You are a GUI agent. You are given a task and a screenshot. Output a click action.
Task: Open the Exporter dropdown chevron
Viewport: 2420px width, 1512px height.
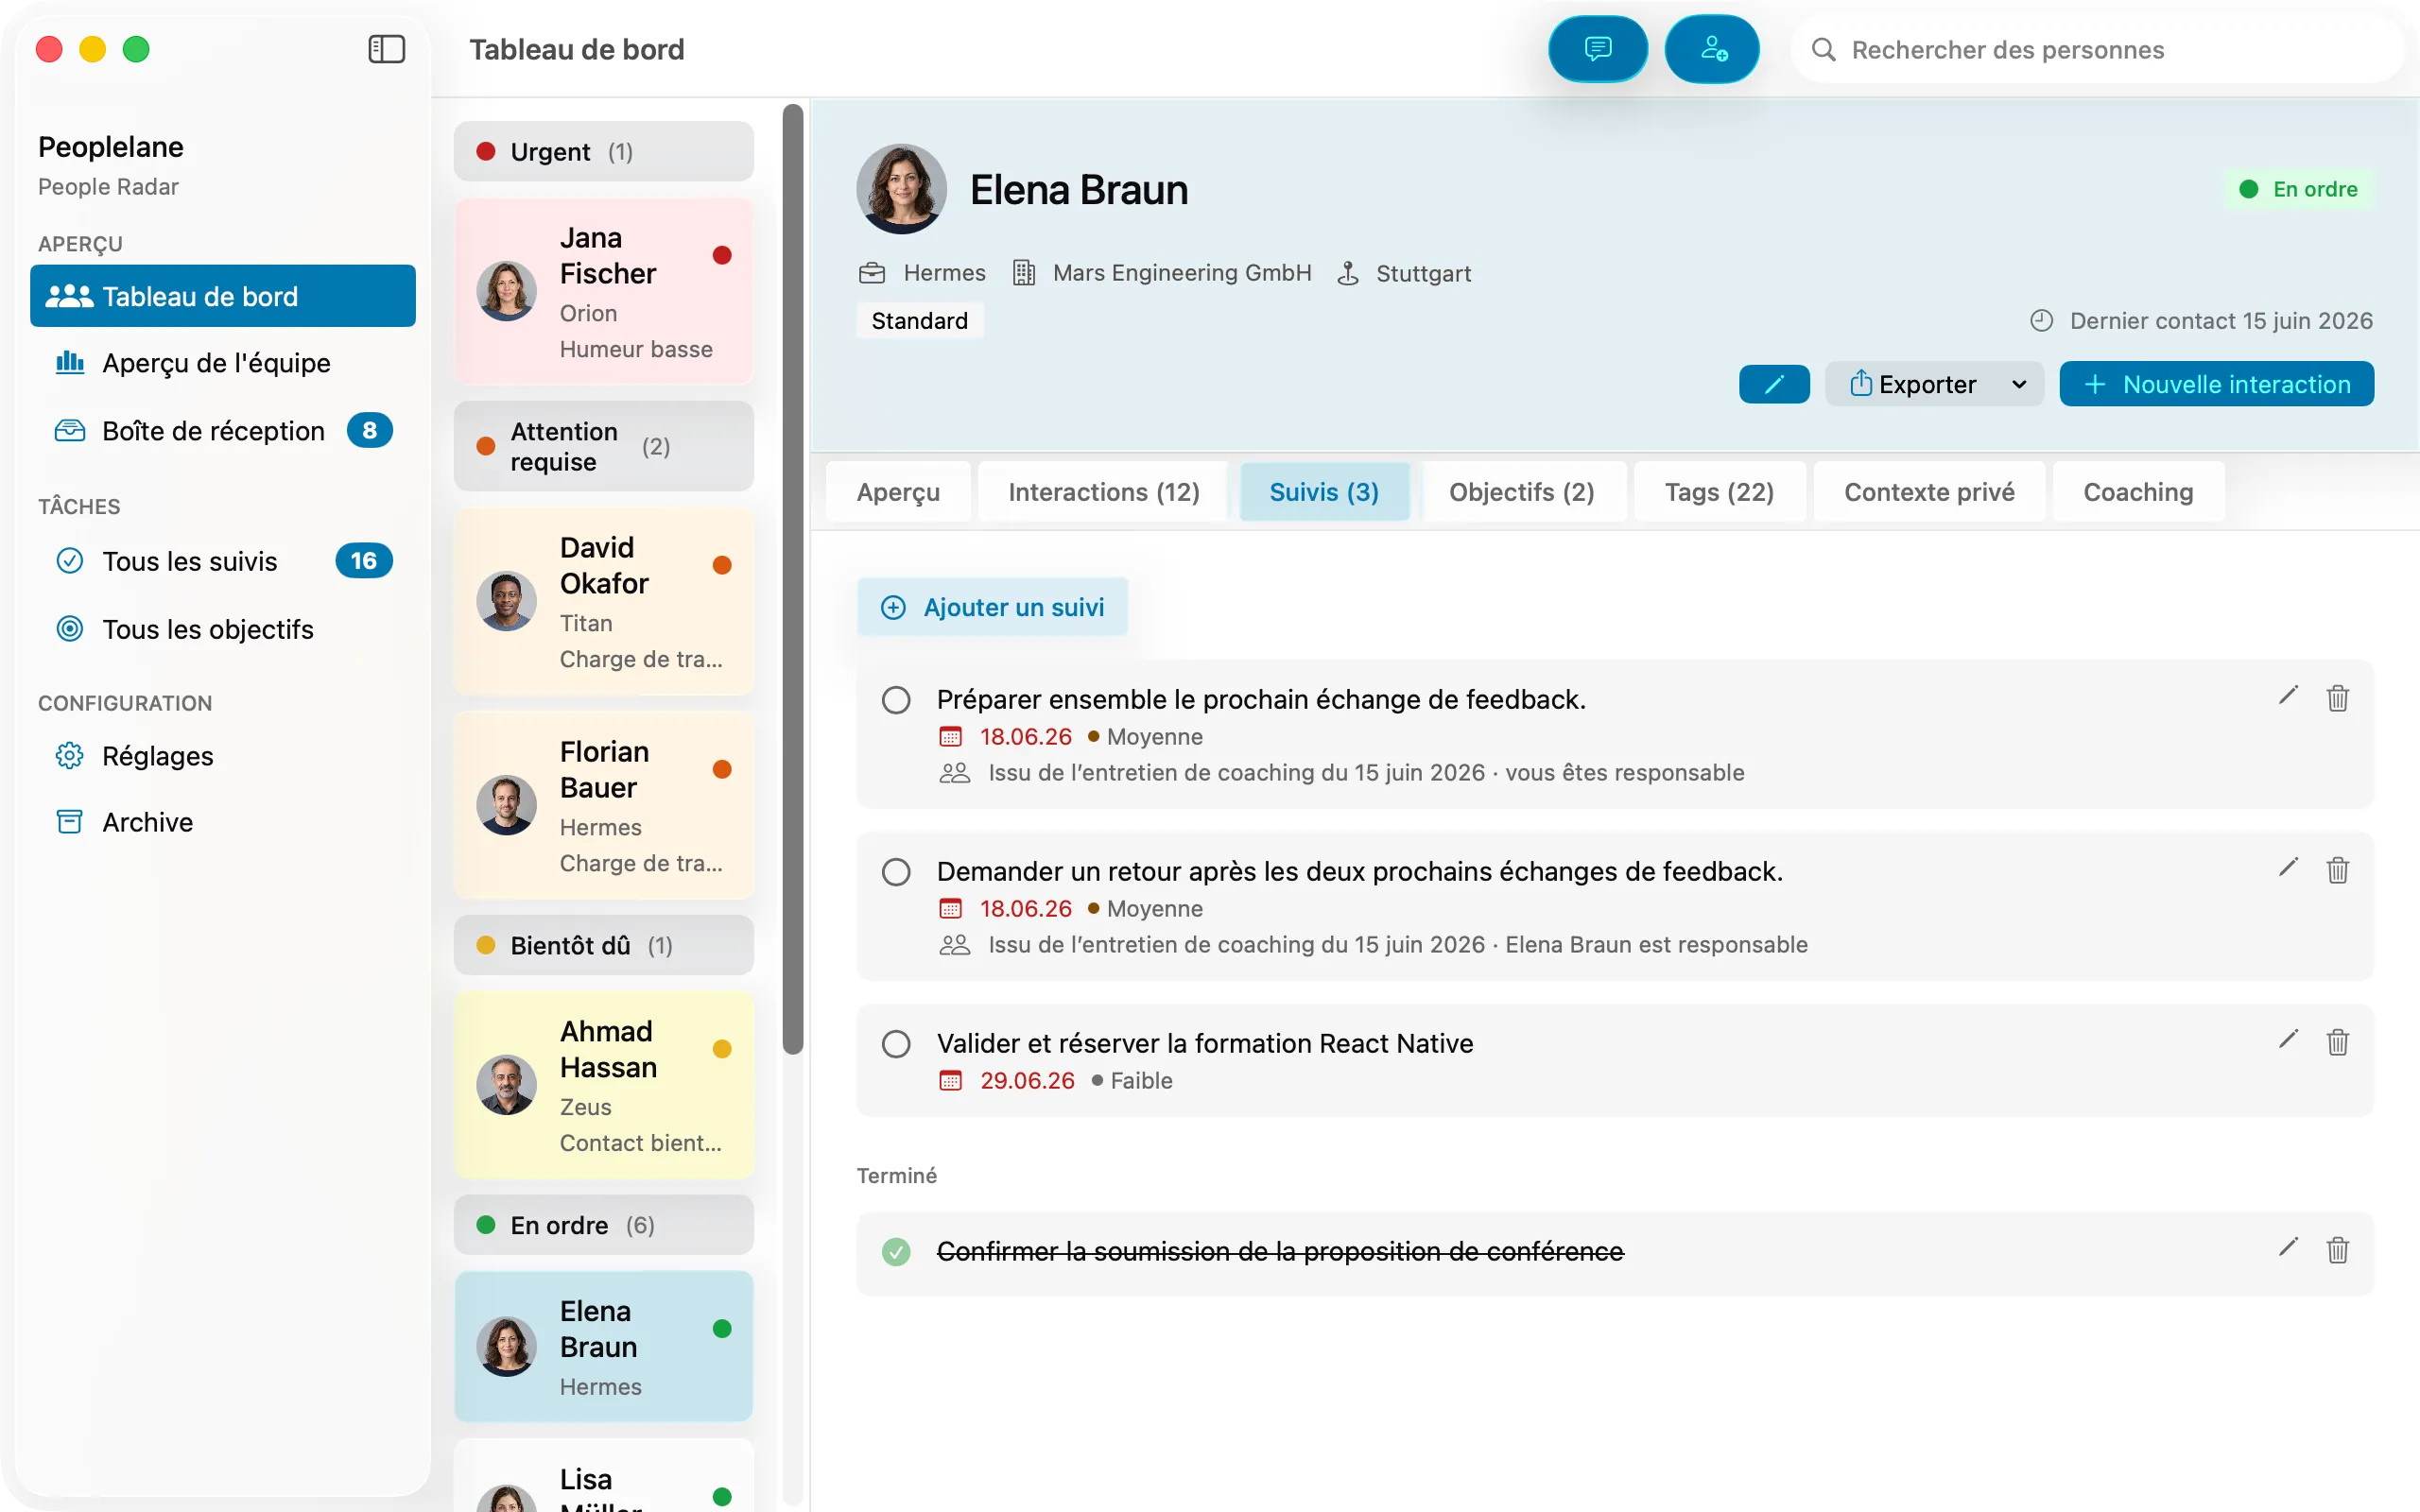[2019, 384]
